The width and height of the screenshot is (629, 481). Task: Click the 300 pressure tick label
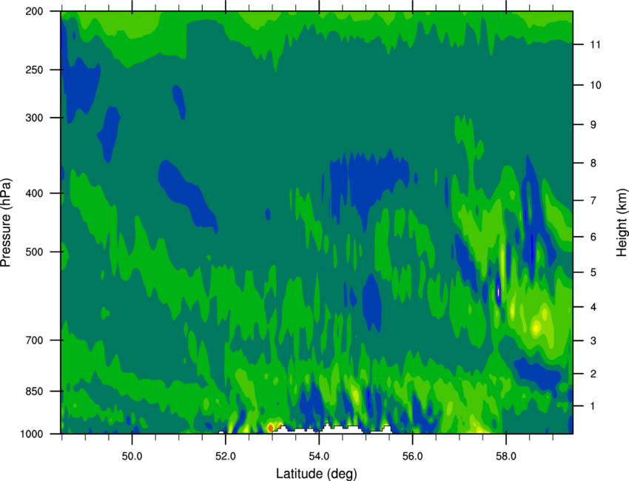(x=34, y=118)
